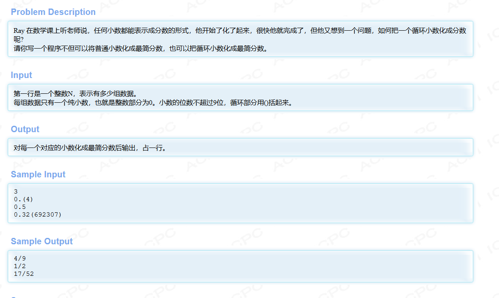This screenshot has width=499, height=298.
Task: Click the text '对每一个对应的小数化成最简分数后输出，占一行。'
Action: (x=90, y=148)
